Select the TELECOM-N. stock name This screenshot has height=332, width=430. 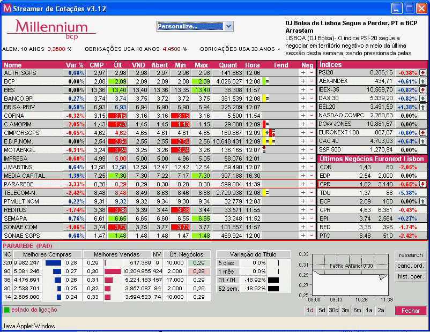point(20,193)
